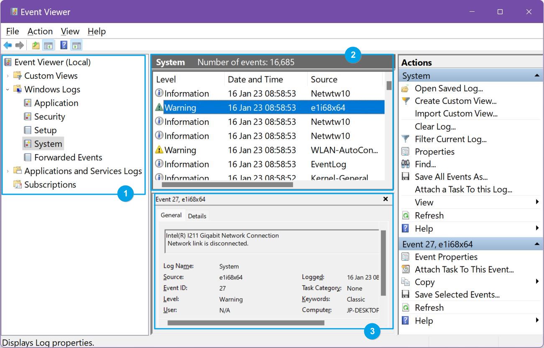Toggle the console tree toolbar icon

(x=49, y=45)
